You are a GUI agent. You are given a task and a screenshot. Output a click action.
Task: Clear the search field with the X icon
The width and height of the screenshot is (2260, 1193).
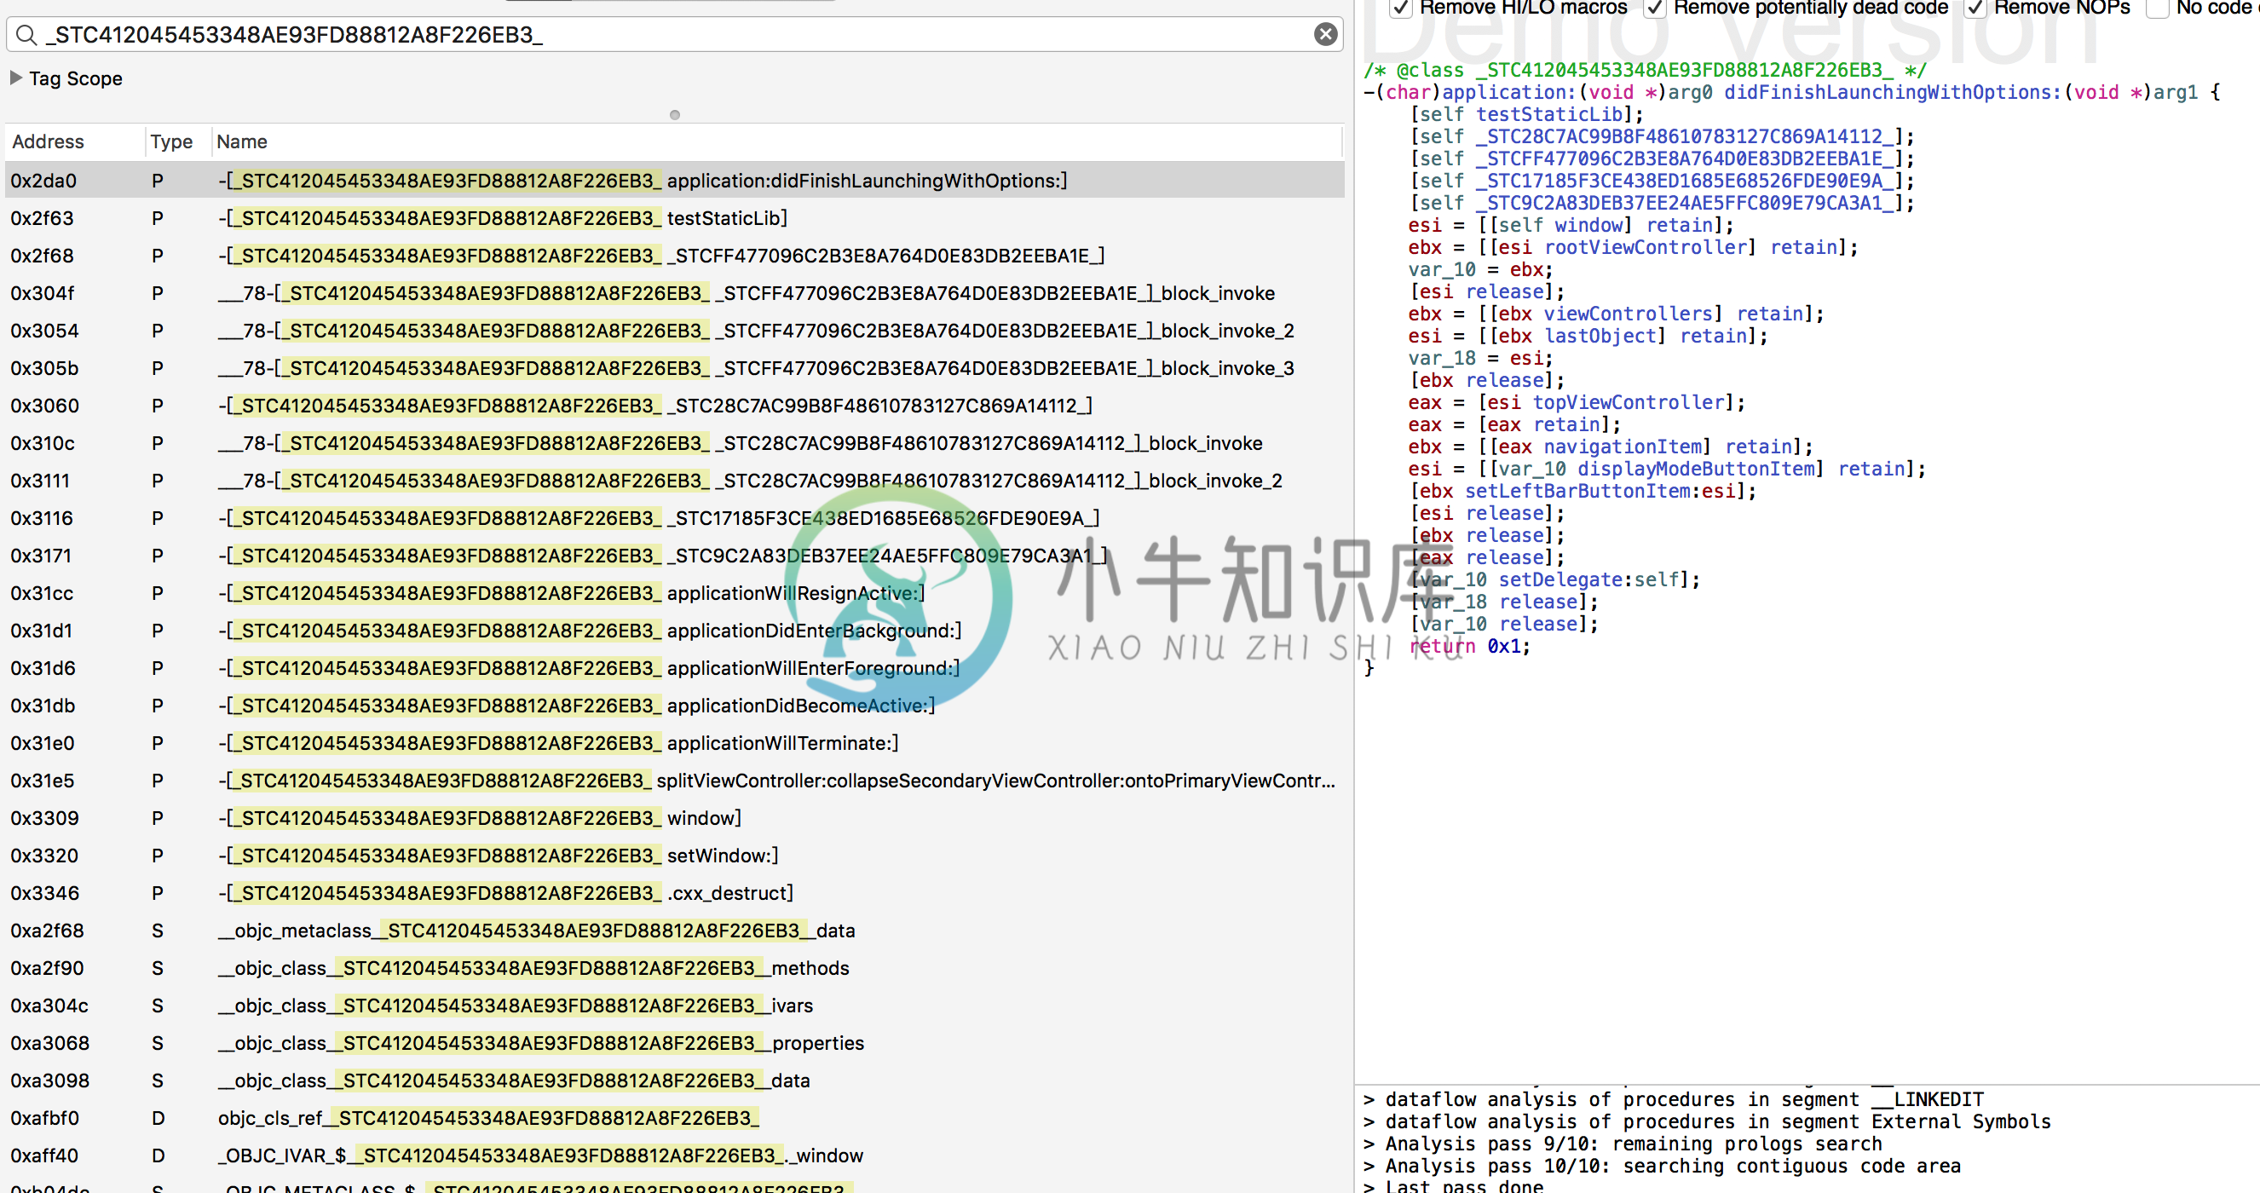coord(1325,34)
